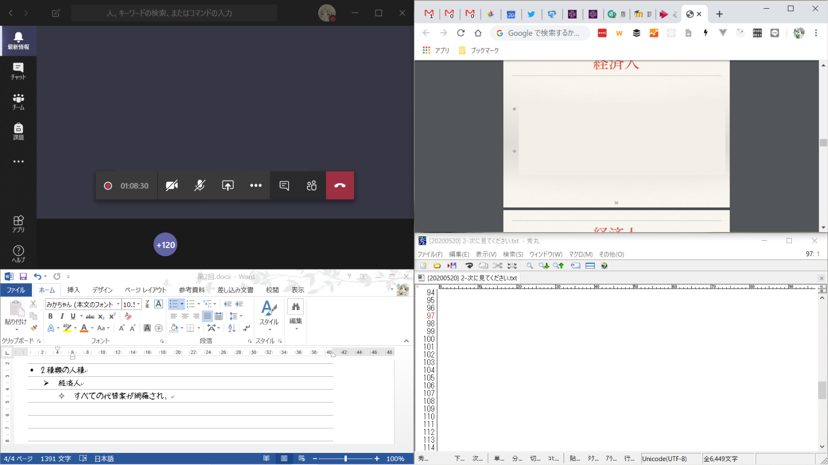Screen dimensions: 828x465
Task: Open the 検索(S) menu in Hidemaru
Action: tap(513, 254)
